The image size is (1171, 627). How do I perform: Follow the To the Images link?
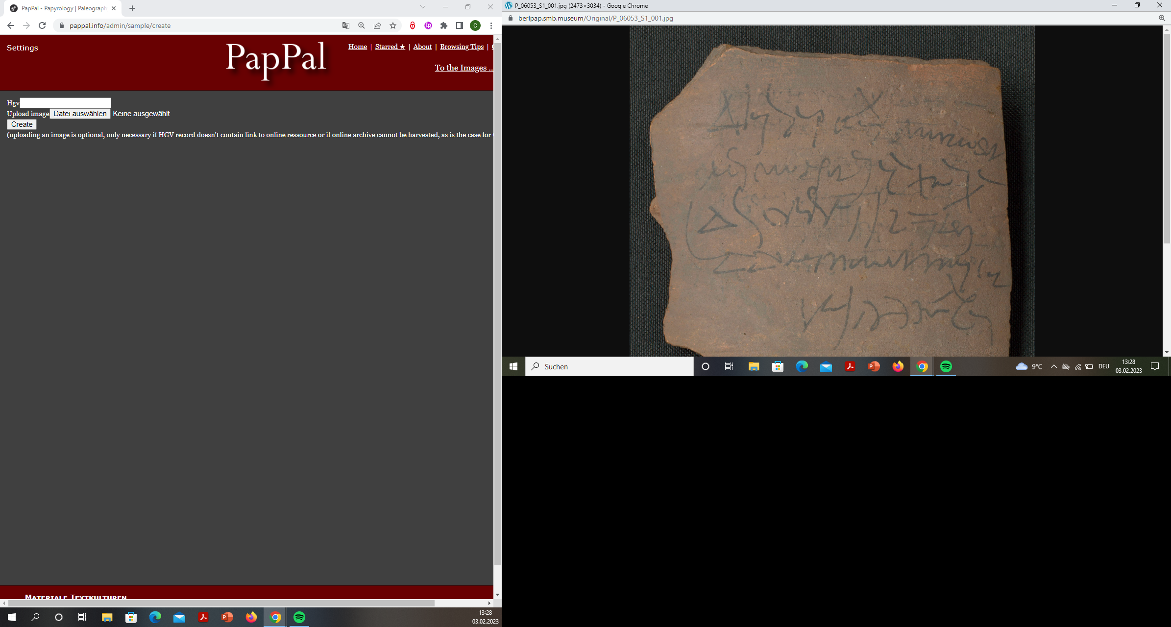(464, 68)
